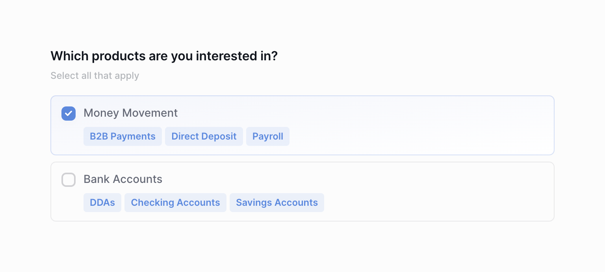This screenshot has height=272, width=605.
Task: Pick the Savings Accounts tag
Action: click(277, 203)
